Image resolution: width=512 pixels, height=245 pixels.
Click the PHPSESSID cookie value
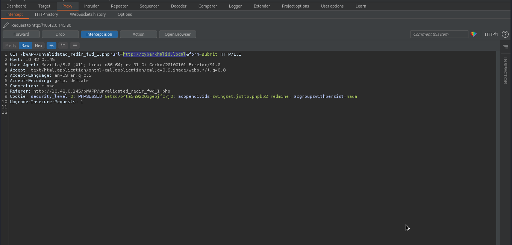coord(139,96)
